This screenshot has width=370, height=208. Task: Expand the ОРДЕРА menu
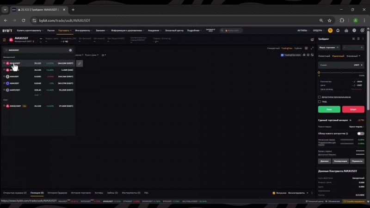coord(319,31)
